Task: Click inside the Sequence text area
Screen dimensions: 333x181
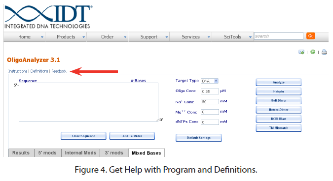Action: (88, 102)
